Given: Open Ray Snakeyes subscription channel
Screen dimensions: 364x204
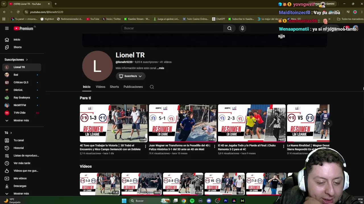Looking at the screenshot, I should click(x=22, y=98).
